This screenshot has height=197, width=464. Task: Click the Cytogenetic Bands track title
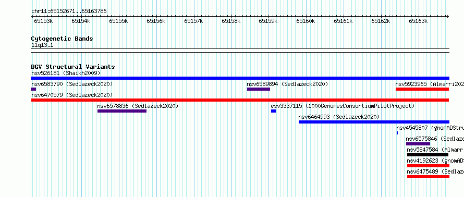[x=62, y=39]
